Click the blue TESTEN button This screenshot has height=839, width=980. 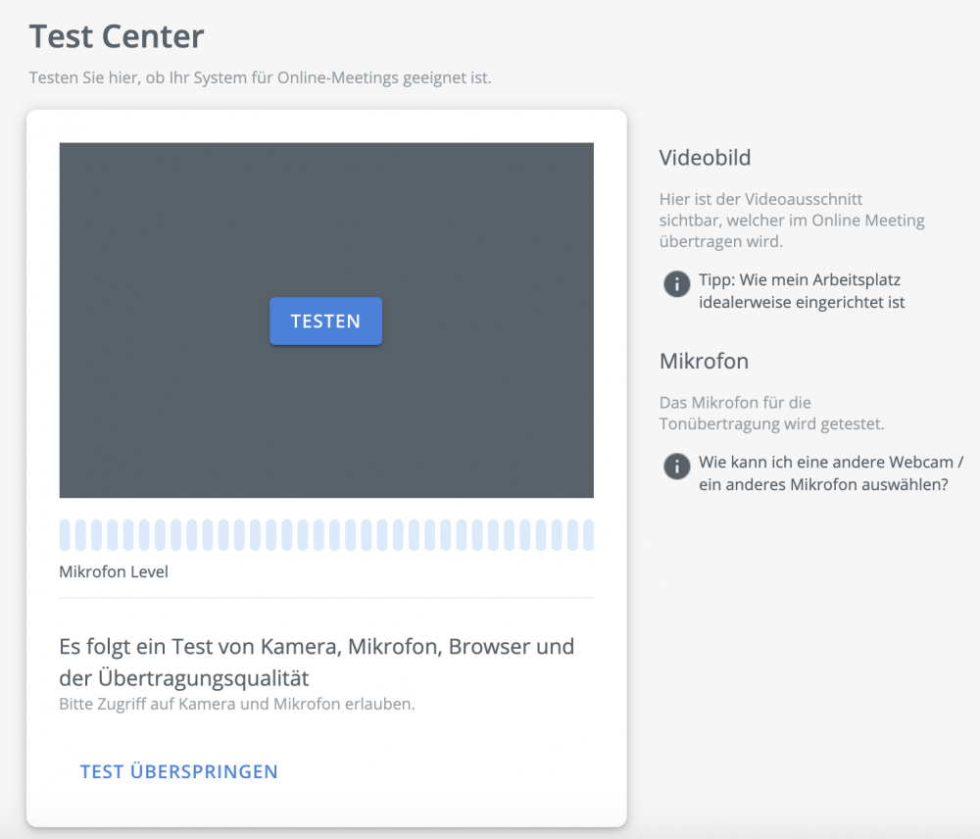[x=325, y=321]
